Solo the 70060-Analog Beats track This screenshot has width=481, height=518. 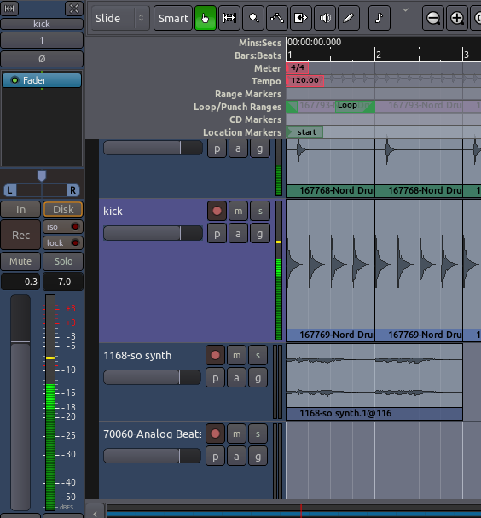click(258, 434)
